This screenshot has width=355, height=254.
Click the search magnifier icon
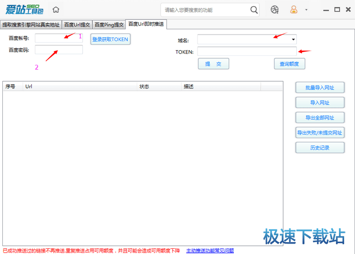[254, 10]
